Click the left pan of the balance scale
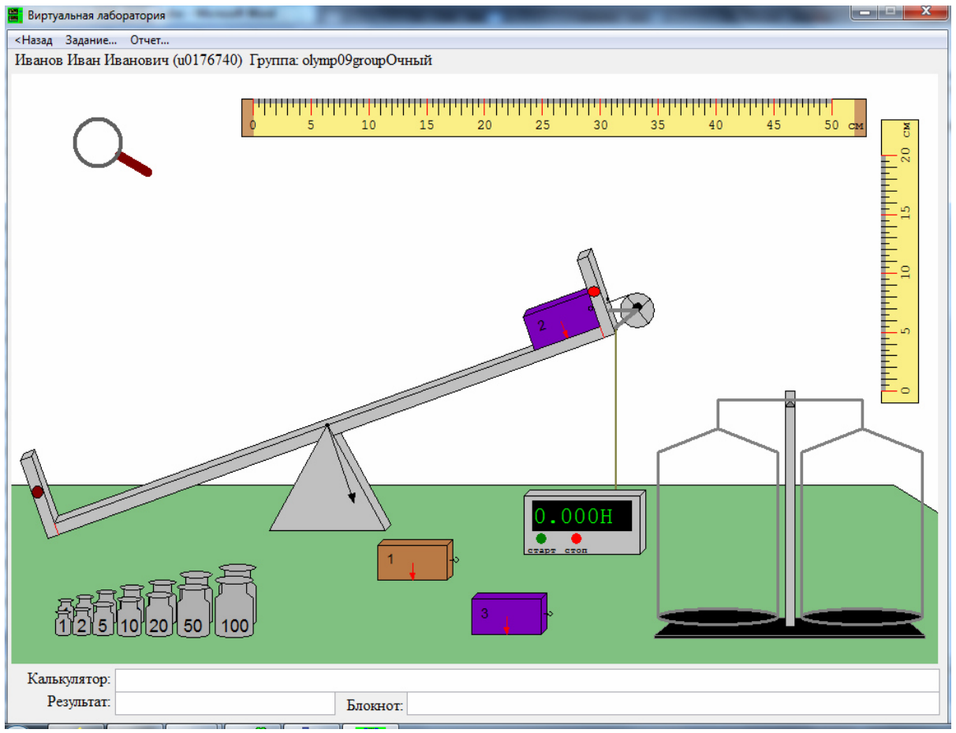The image size is (956, 733). (x=718, y=617)
